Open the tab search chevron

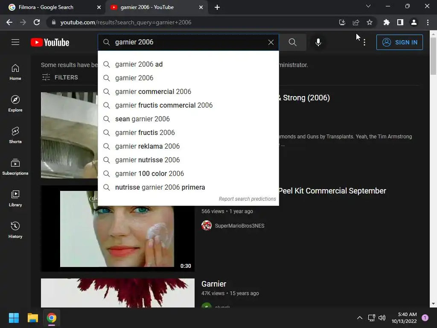[368, 6]
